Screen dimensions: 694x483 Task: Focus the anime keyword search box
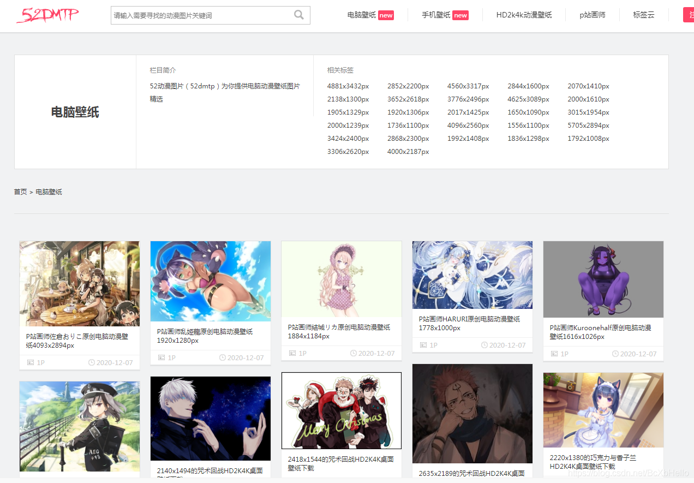click(211, 15)
